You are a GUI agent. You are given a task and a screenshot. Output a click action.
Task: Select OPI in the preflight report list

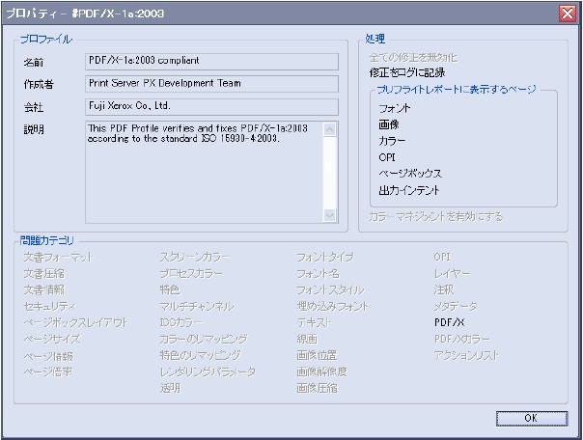point(388,157)
